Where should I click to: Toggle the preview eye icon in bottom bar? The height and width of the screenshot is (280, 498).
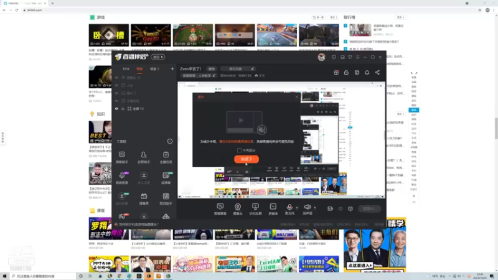pos(340,209)
